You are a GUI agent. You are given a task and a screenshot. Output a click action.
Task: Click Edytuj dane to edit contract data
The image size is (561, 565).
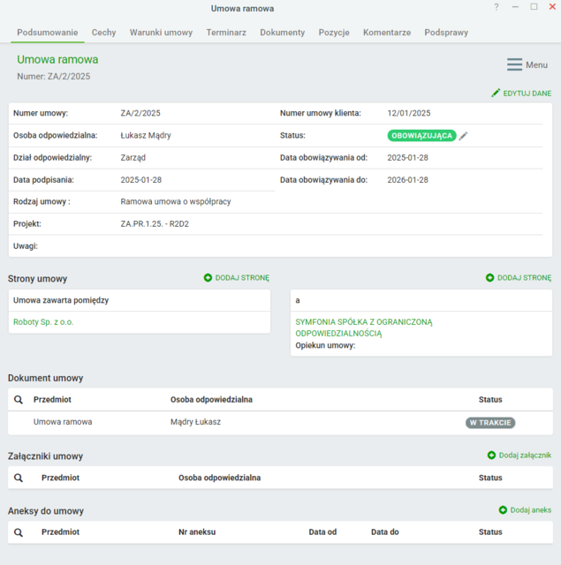coord(521,94)
